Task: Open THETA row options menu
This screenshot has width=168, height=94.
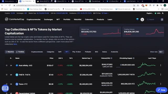Action: (x=161, y=74)
